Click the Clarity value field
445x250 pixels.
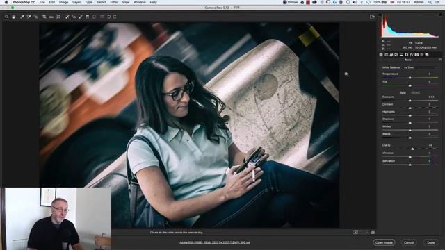pos(431,145)
